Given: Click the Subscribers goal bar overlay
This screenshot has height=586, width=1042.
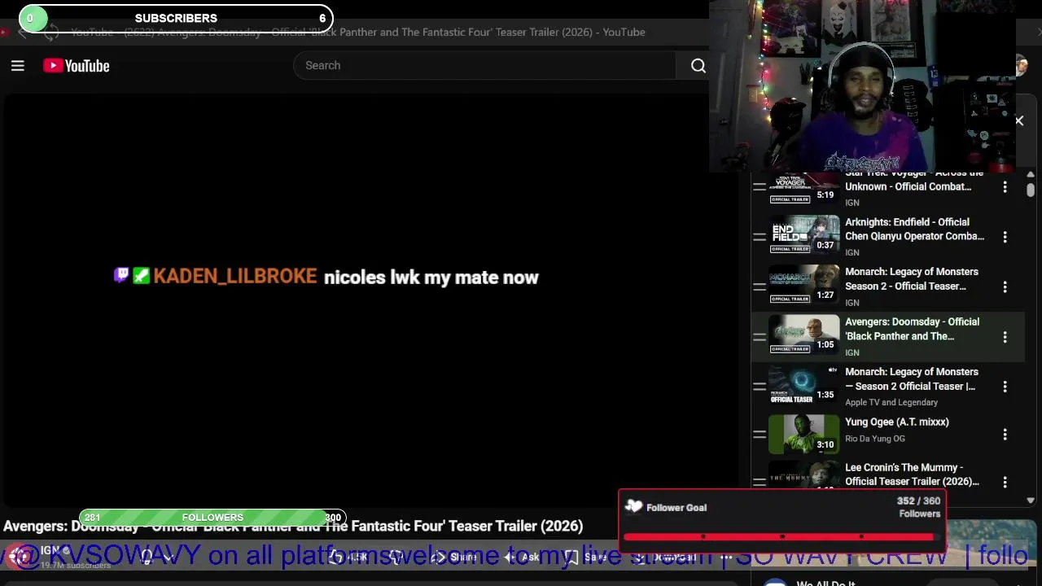Looking at the screenshot, I should [176, 18].
